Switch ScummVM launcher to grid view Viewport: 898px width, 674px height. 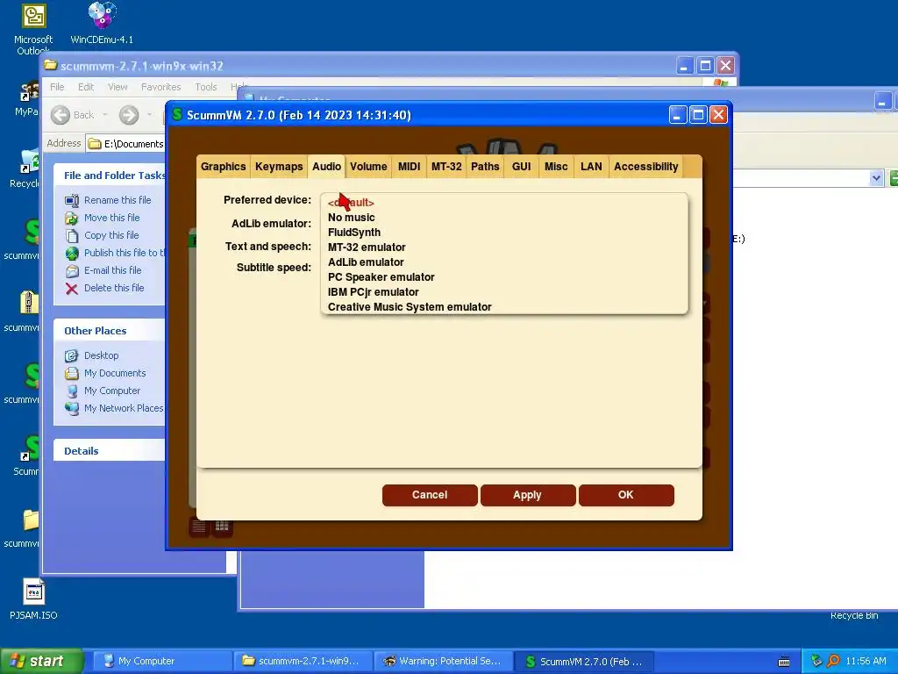click(222, 527)
